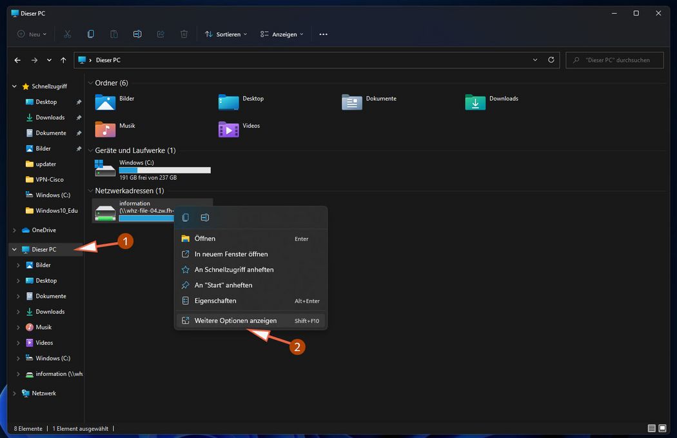Select the Videos folder icon in main pane
Viewport: 677px width, 438px height.
(x=229, y=129)
